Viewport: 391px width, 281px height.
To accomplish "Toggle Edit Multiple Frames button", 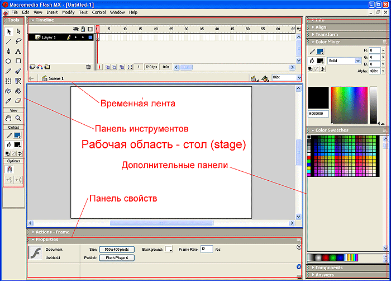I will tap(122, 67).
